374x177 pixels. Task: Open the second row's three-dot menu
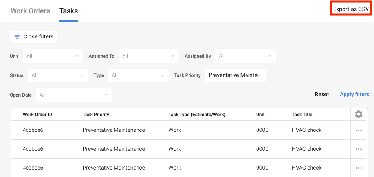pyautogui.click(x=358, y=149)
